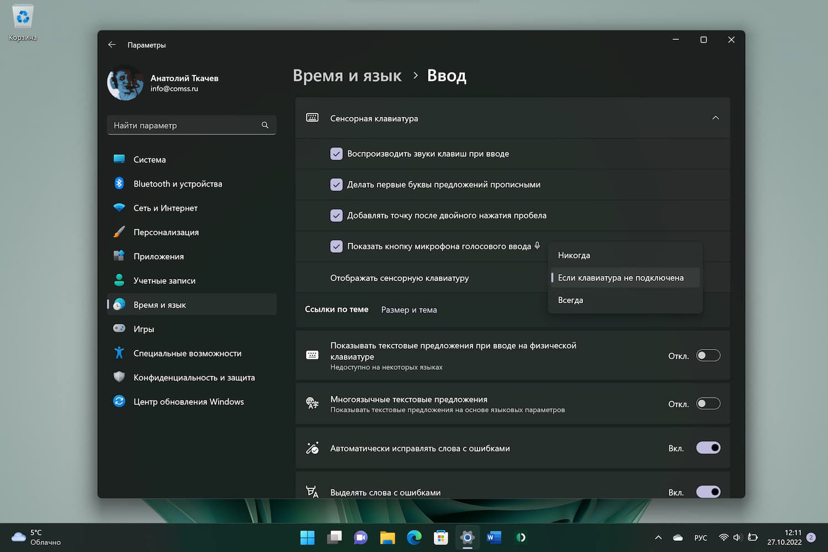This screenshot has width=828, height=552.
Task: Uncheck Воспроизводить звуки клавиш при вводе
Action: click(336, 154)
